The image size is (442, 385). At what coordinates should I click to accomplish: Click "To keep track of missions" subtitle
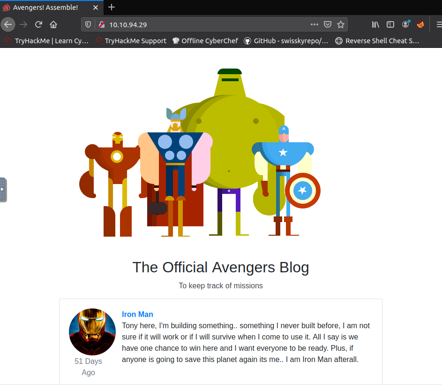tap(221, 285)
